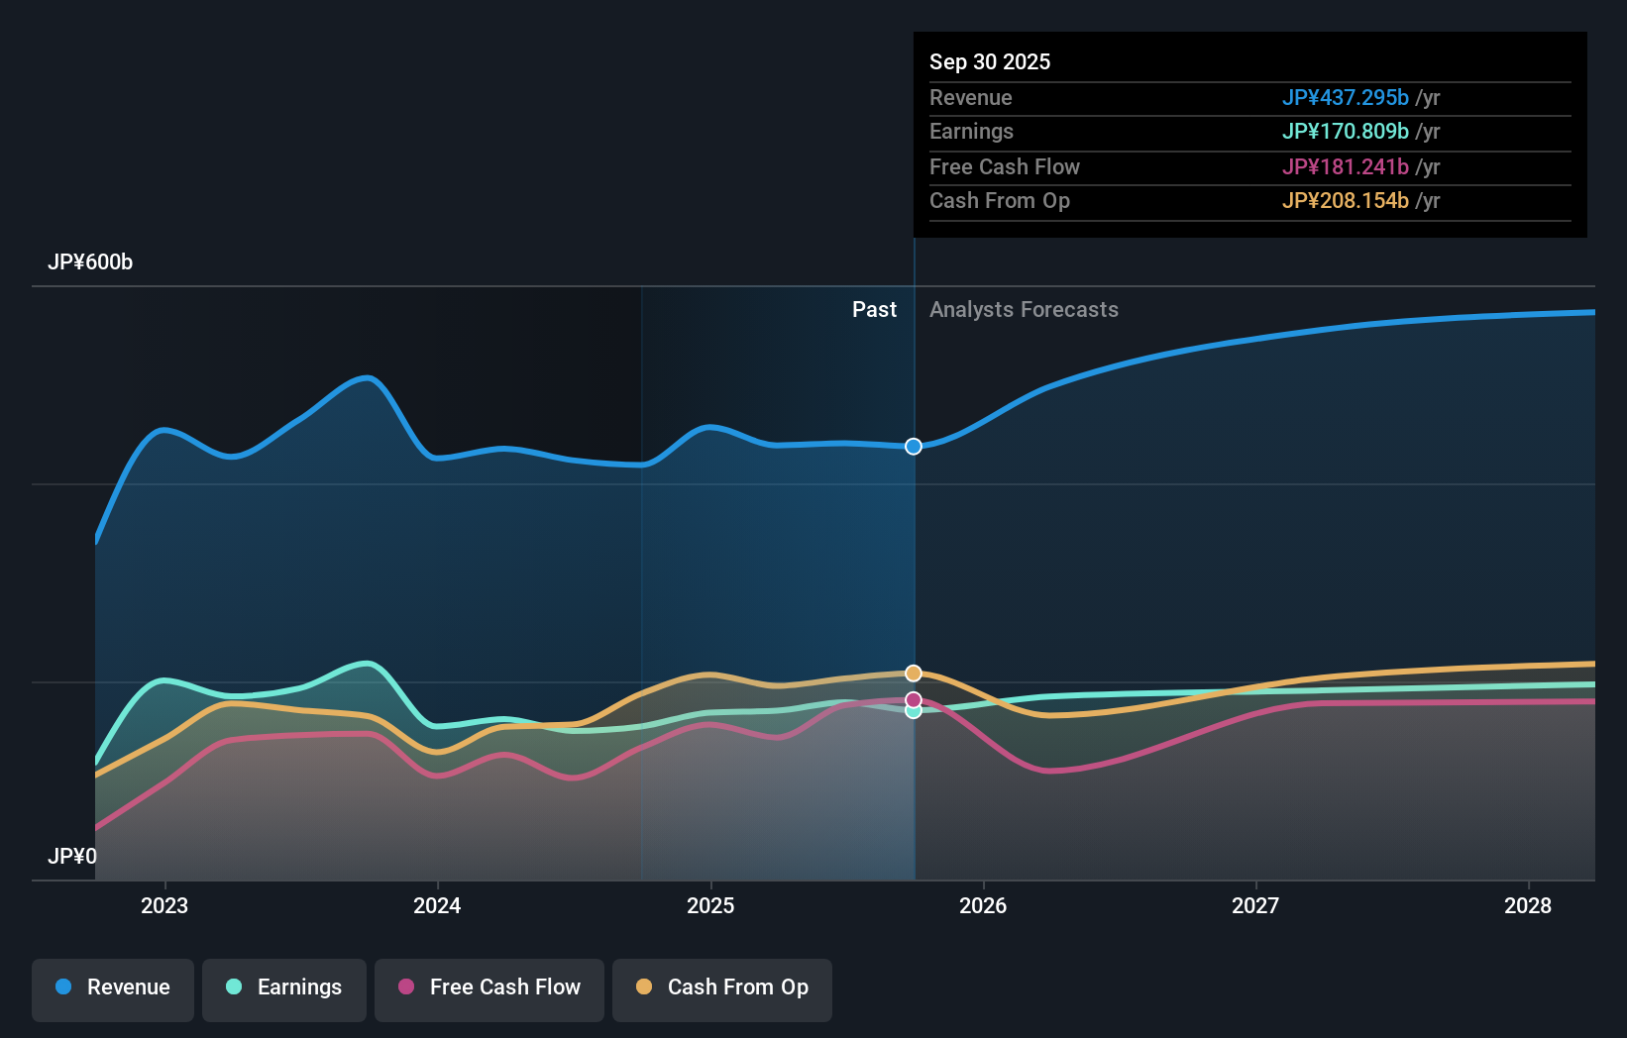
Task: Select the Cash From Op marker at the forecast divider
Action: [913, 673]
